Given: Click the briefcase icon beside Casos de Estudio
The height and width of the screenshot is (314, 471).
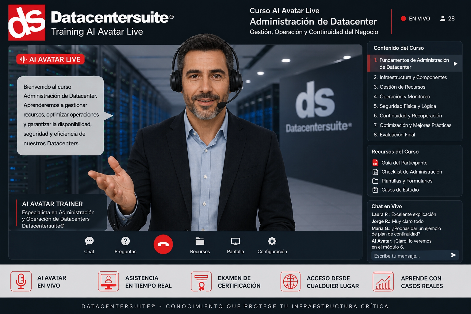Looking at the screenshot, I should [375, 190].
